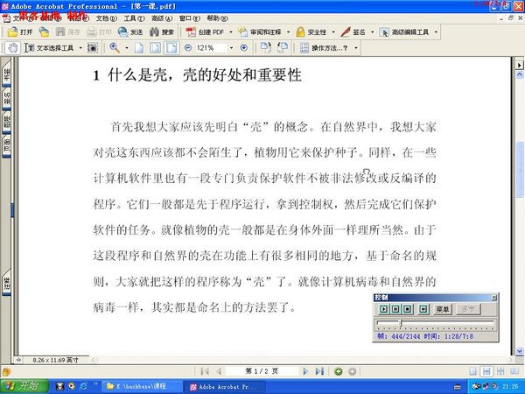Image resolution: width=525 pixels, height=394 pixels.
Task: Jump to last page button
Action: pyautogui.click(x=319, y=371)
